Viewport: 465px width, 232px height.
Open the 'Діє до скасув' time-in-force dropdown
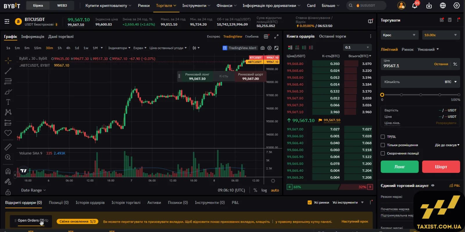pos(447,145)
